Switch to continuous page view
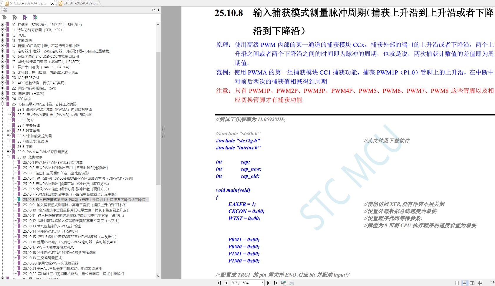This screenshot has width=495, height=286. [x=464, y=283]
